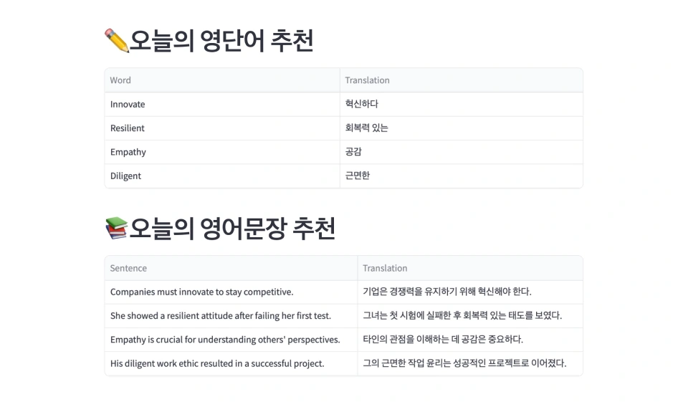This screenshot has width=673, height=402.
Task: Select the 'Innovate' word cell
Action: [x=222, y=104]
